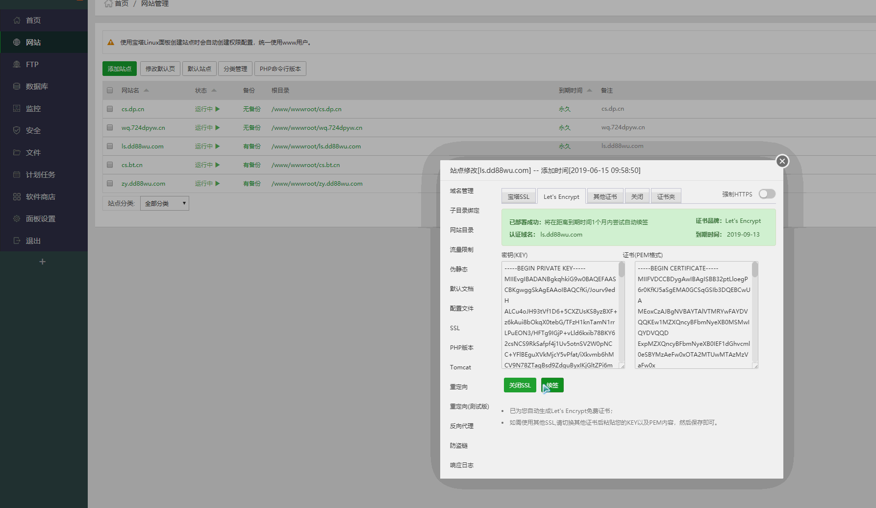The width and height of the screenshot is (876, 508).
Task: Click the plus icon below sidebar menu
Action: 43,262
